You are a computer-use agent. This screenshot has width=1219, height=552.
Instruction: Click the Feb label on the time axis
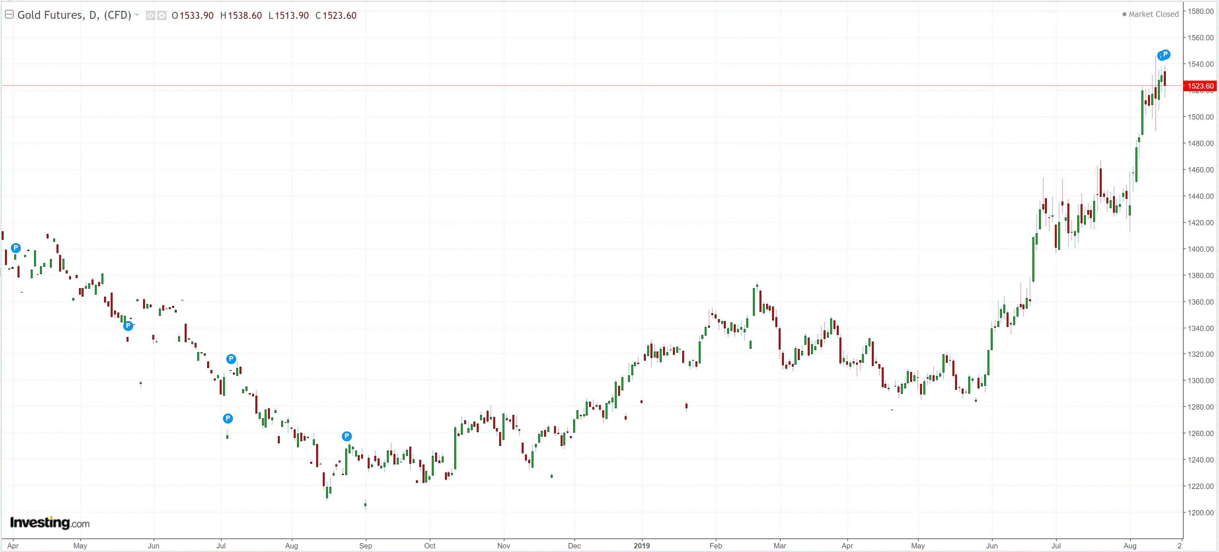click(x=716, y=546)
